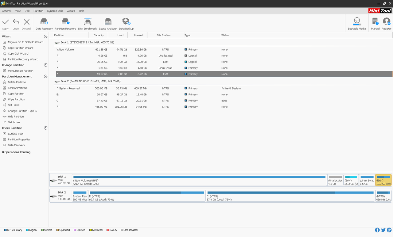This screenshot has width=393, height=237.
Task: Collapse the Wizard sidebar section
Action: pyautogui.click(x=46, y=36)
